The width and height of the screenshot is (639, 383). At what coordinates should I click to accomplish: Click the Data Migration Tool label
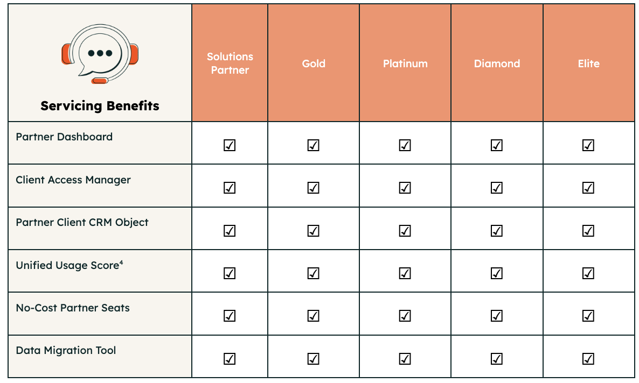coord(66,350)
